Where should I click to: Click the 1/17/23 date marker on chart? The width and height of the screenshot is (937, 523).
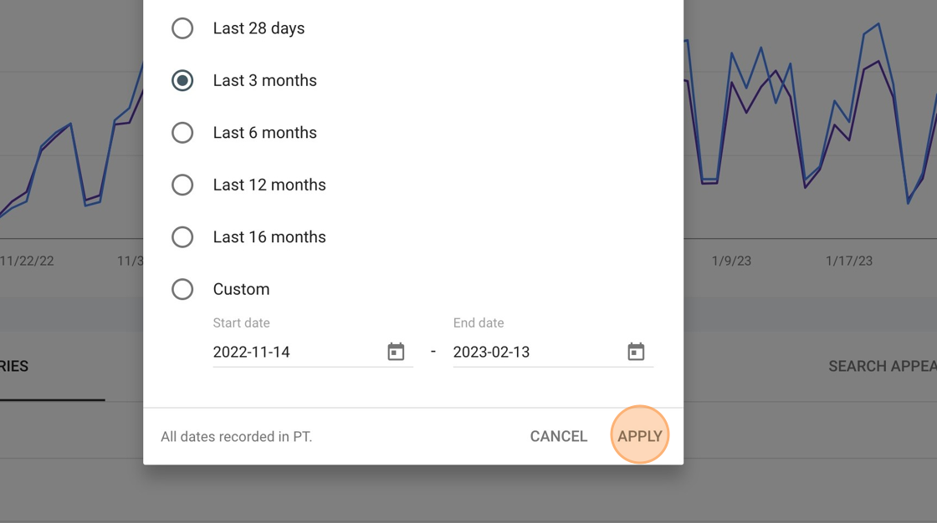click(849, 261)
